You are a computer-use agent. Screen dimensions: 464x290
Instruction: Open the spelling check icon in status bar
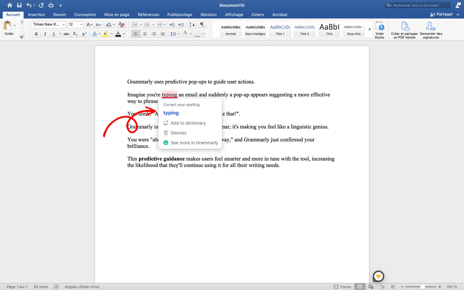click(57, 287)
